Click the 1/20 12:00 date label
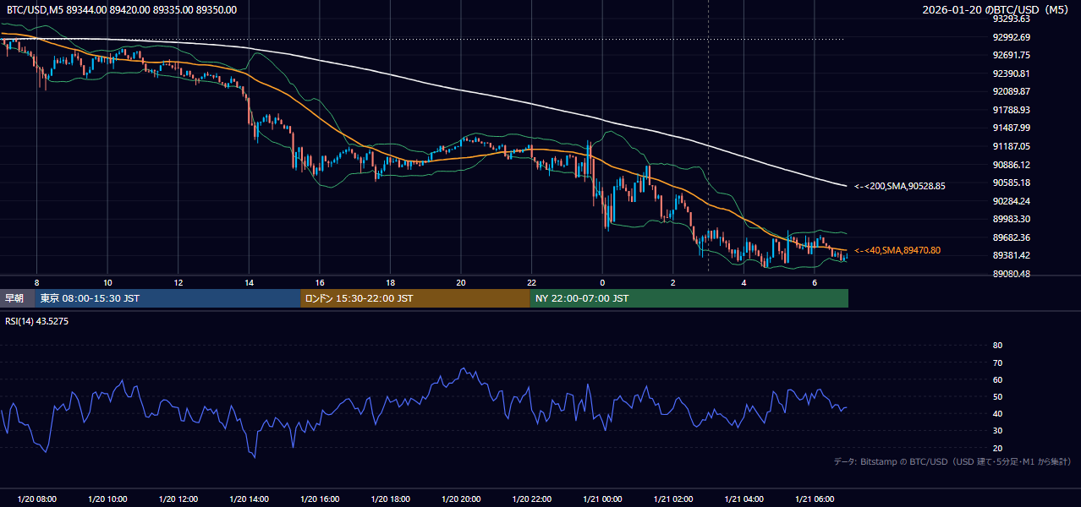 (x=178, y=499)
